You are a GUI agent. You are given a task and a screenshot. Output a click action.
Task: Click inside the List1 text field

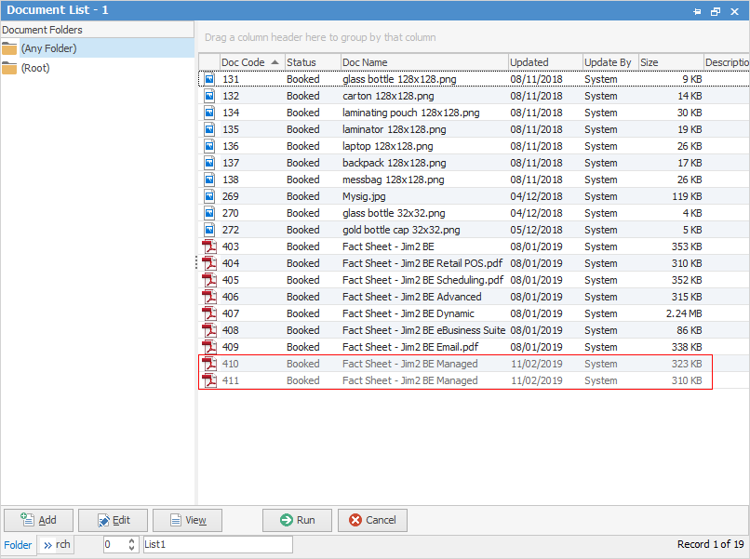tap(214, 544)
